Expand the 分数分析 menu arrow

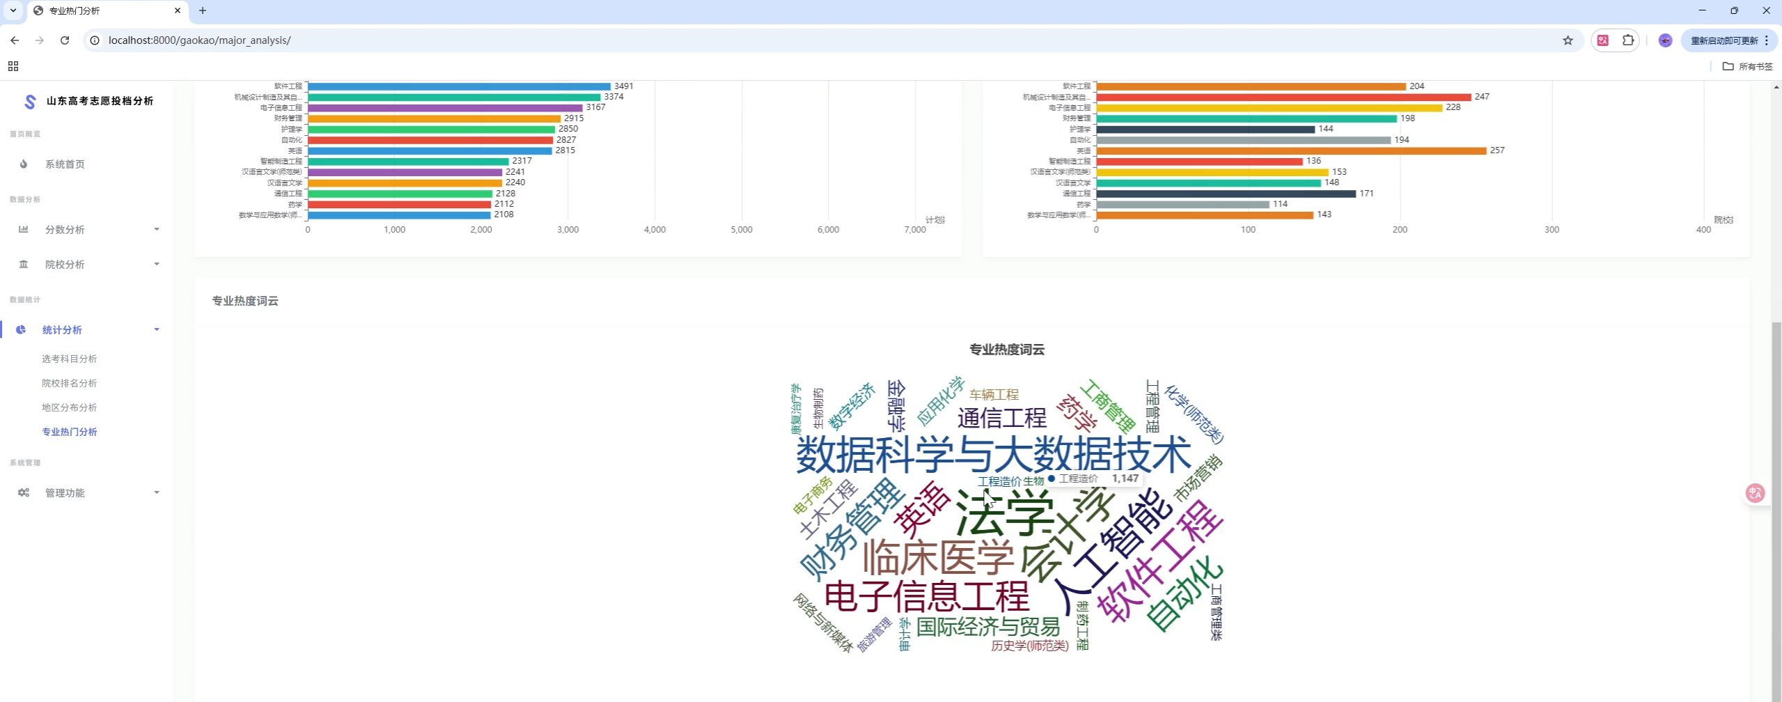tap(157, 229)
